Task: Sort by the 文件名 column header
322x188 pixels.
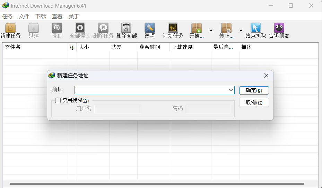Action: coord(35,47)
